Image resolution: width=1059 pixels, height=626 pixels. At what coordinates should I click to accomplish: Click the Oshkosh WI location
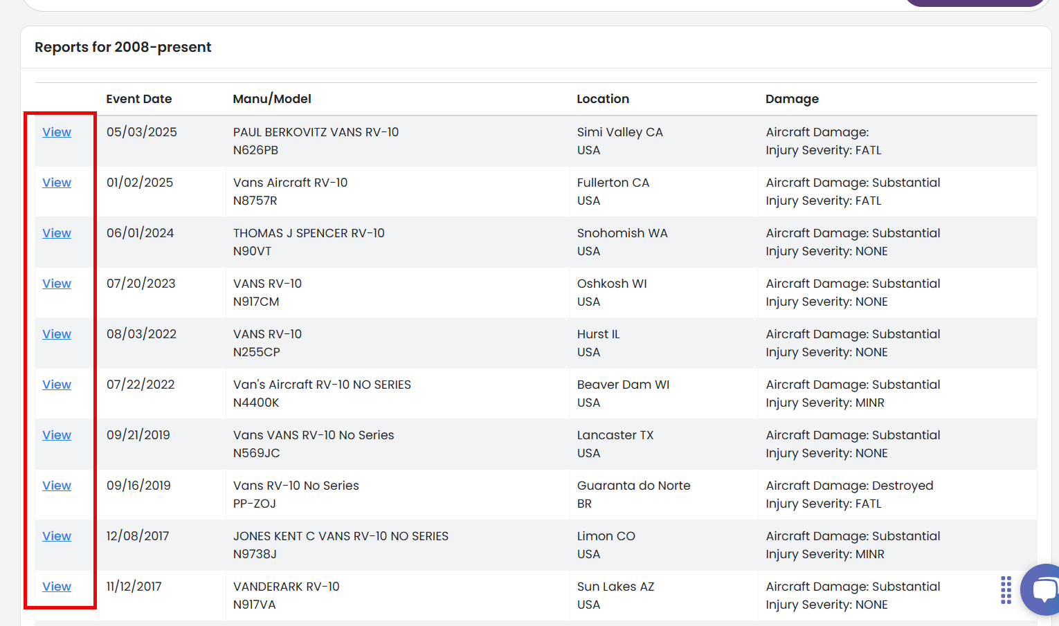[x=612, y=284]
